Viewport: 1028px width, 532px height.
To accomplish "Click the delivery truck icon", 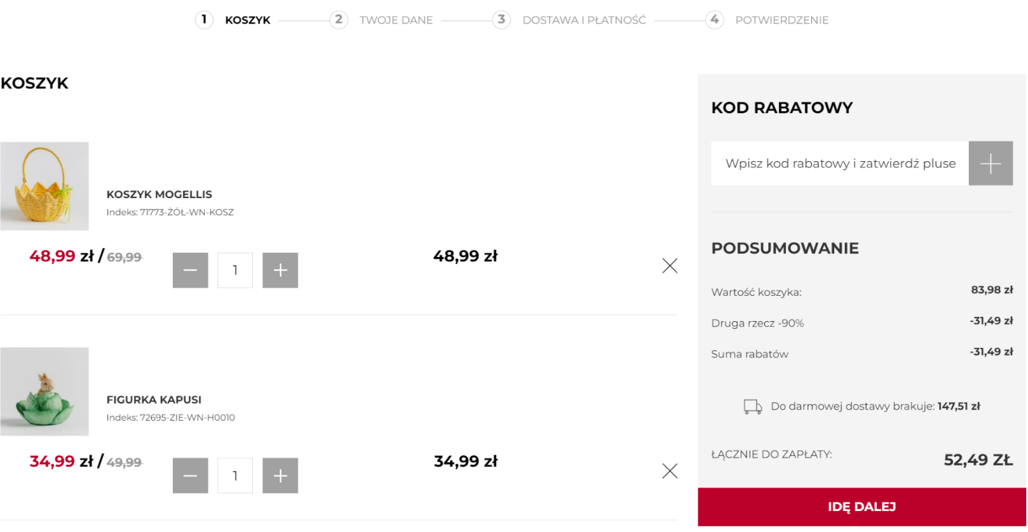I will pos(753,407).
